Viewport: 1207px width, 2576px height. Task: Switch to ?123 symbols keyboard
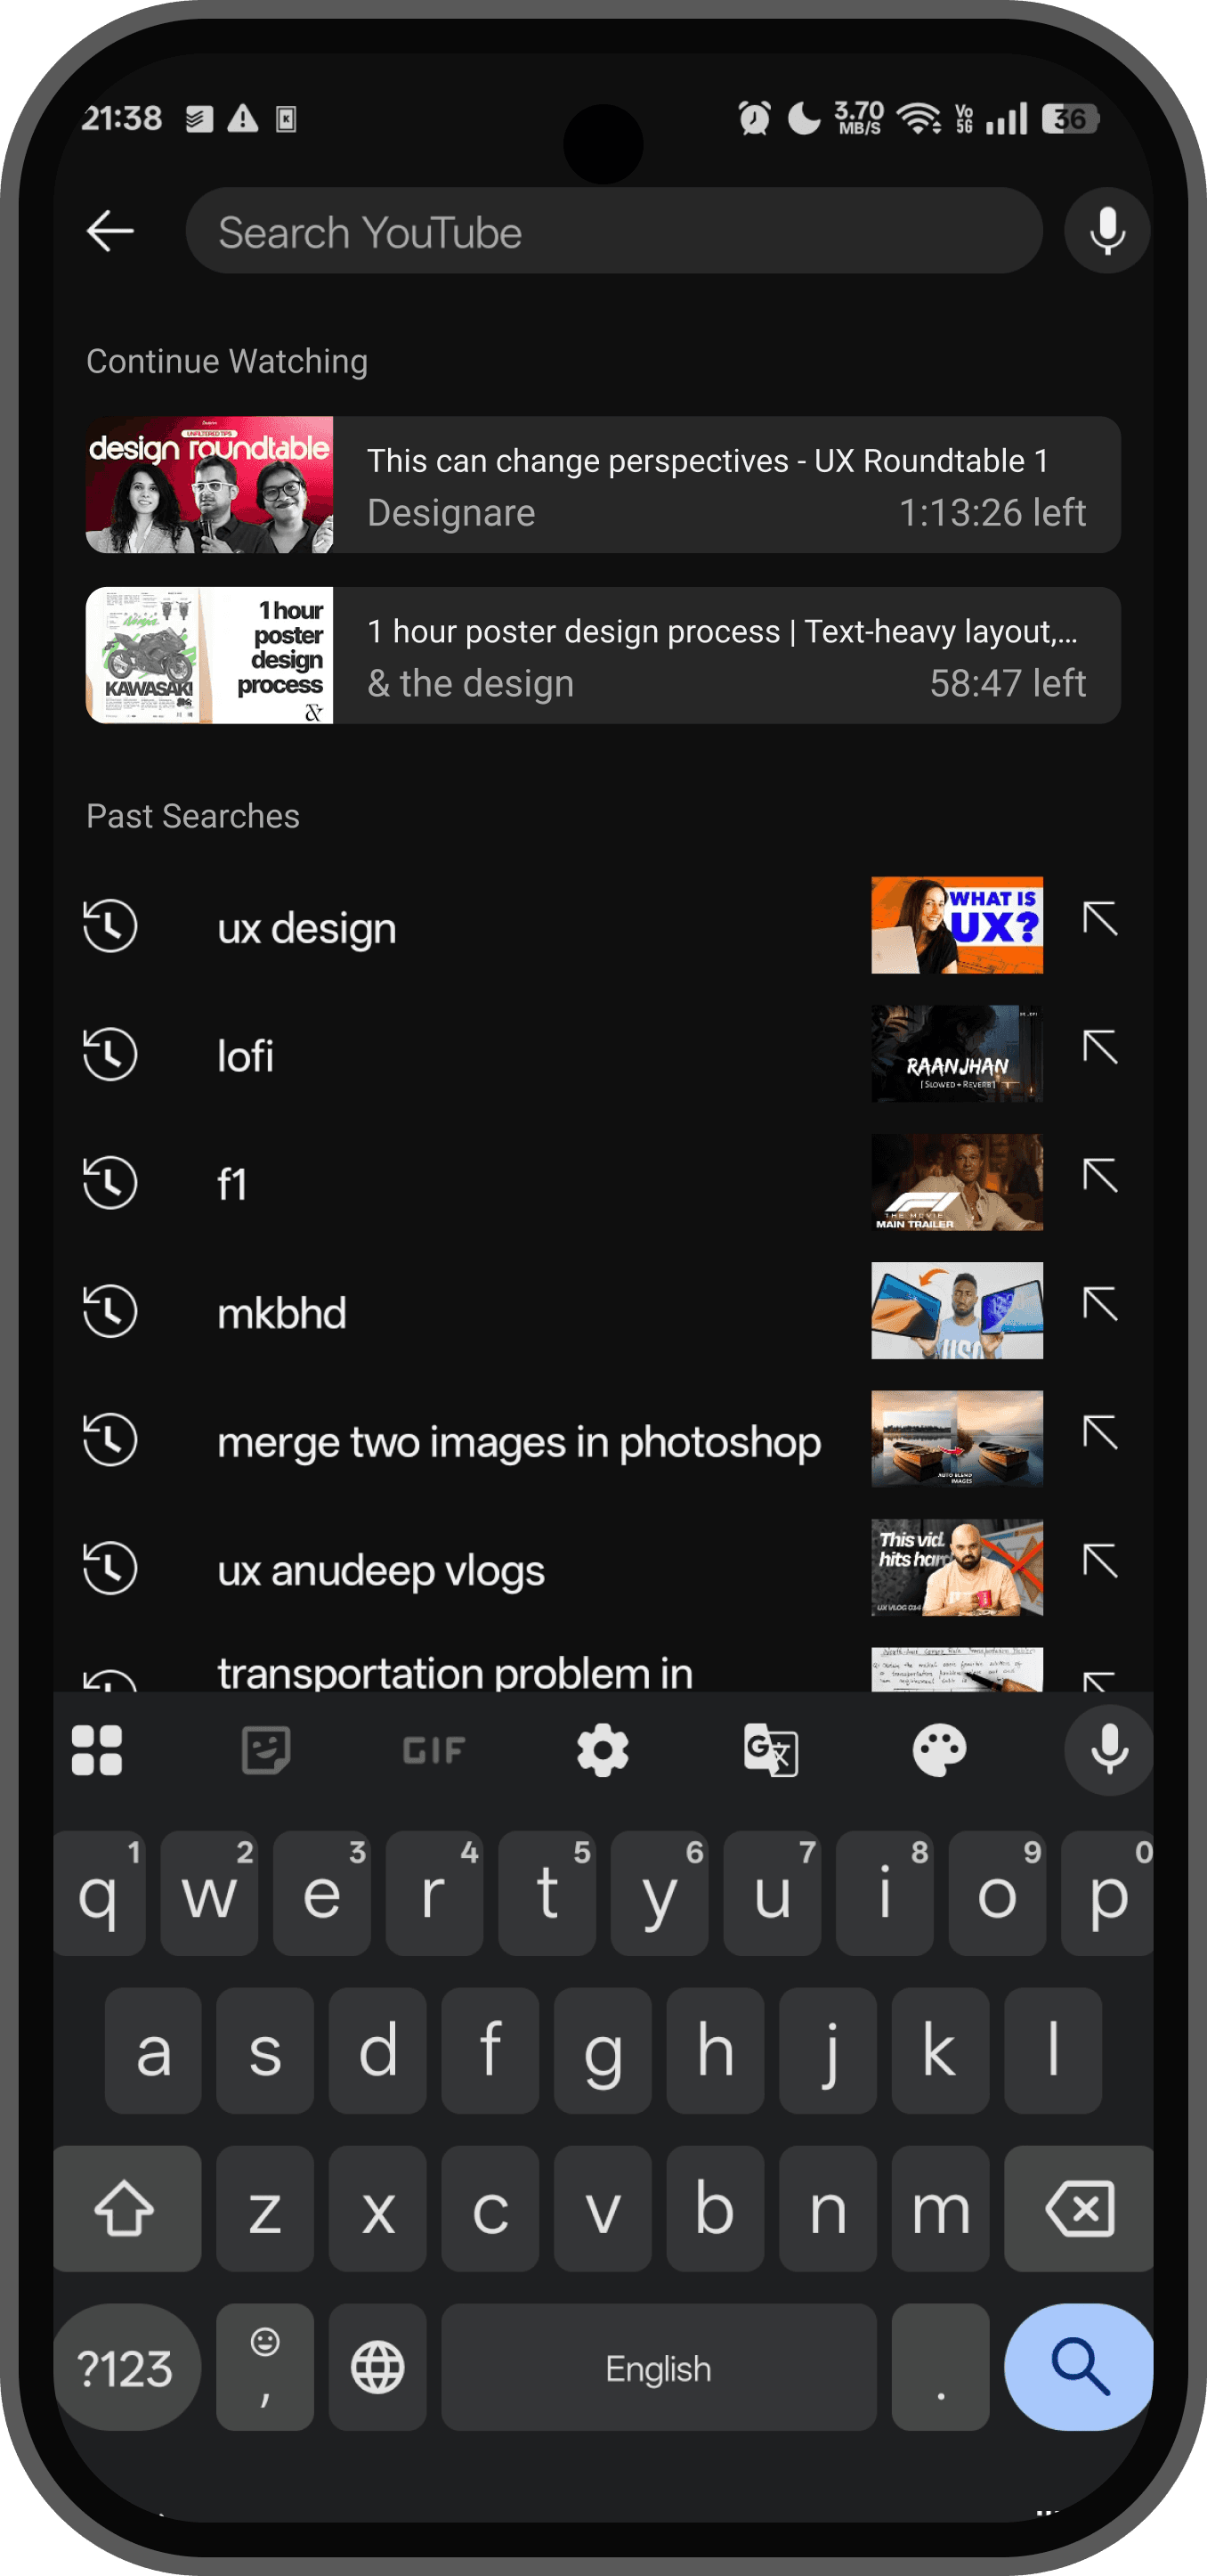tap(125, 2367)
